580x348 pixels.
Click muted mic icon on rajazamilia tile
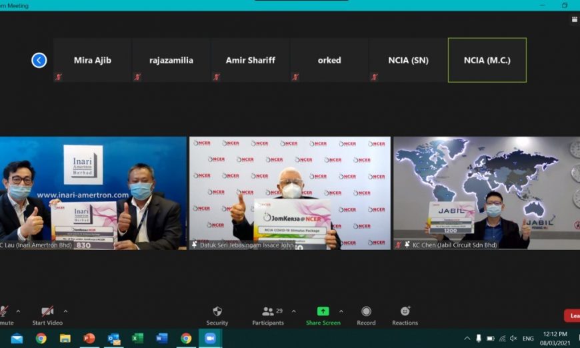(x=137, y=77)
